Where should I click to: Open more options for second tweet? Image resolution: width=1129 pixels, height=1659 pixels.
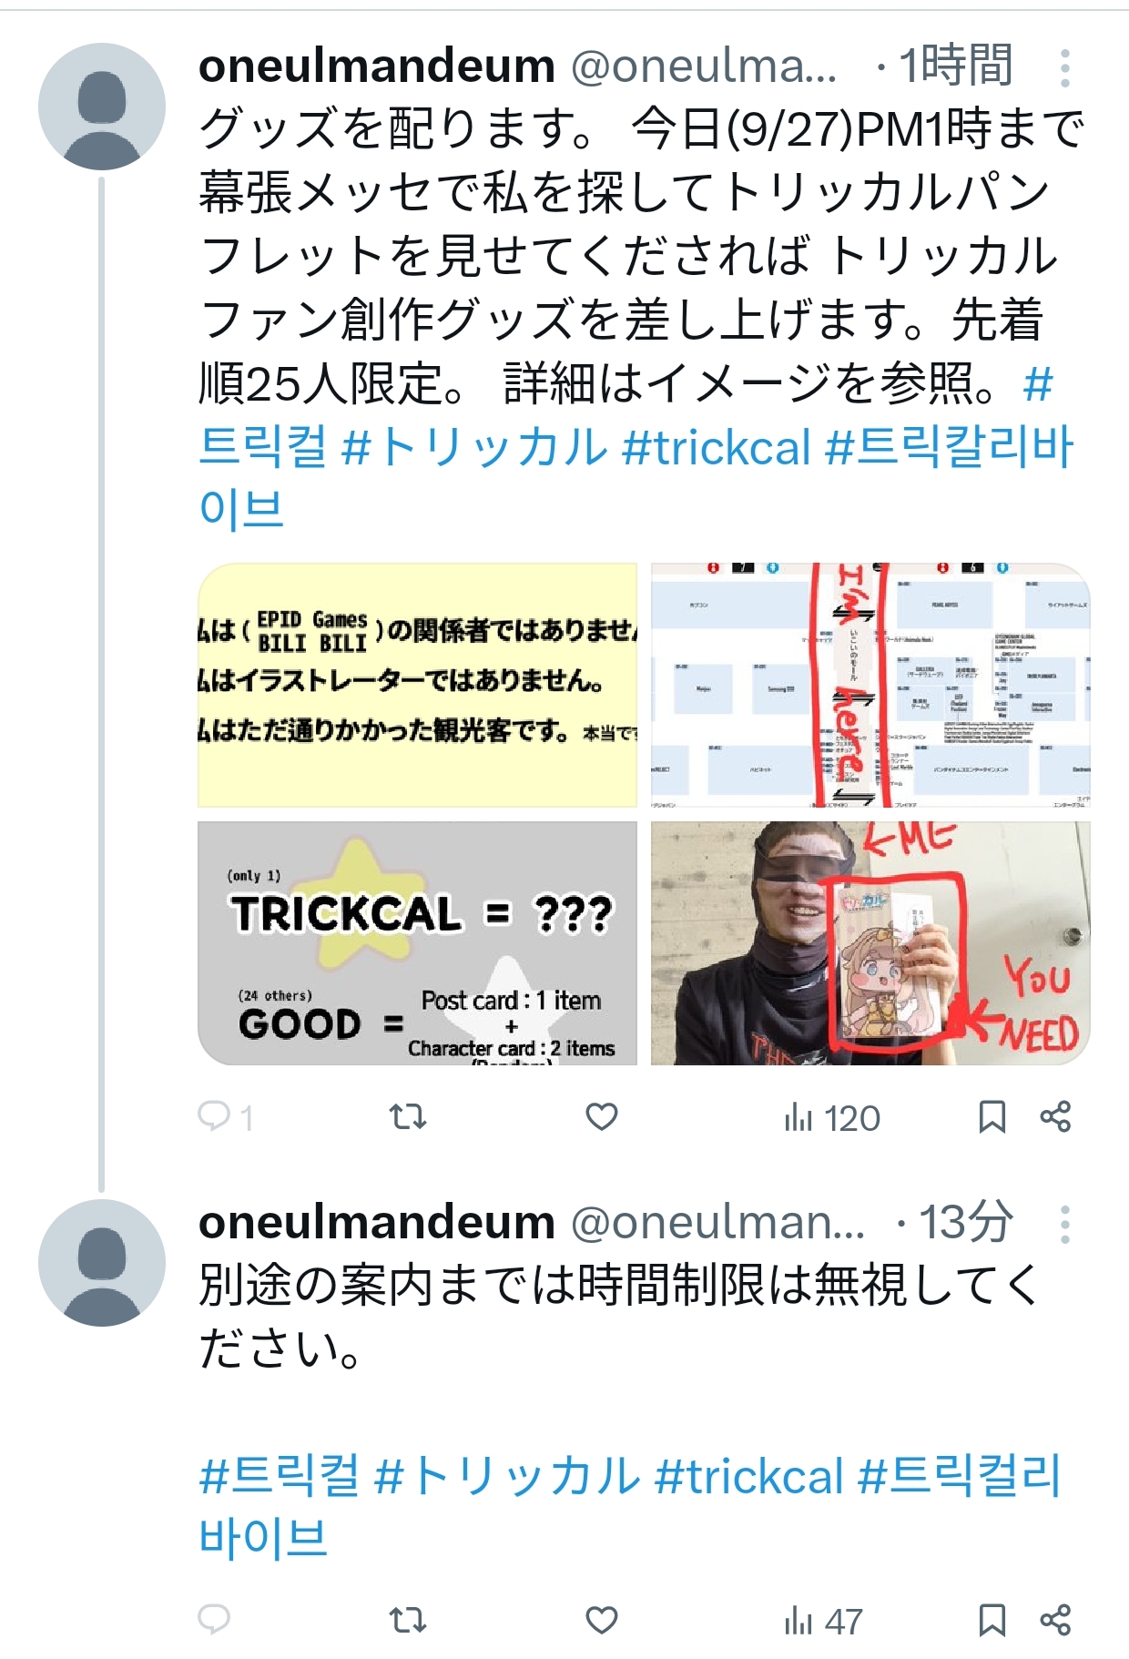point(1064,1225)
